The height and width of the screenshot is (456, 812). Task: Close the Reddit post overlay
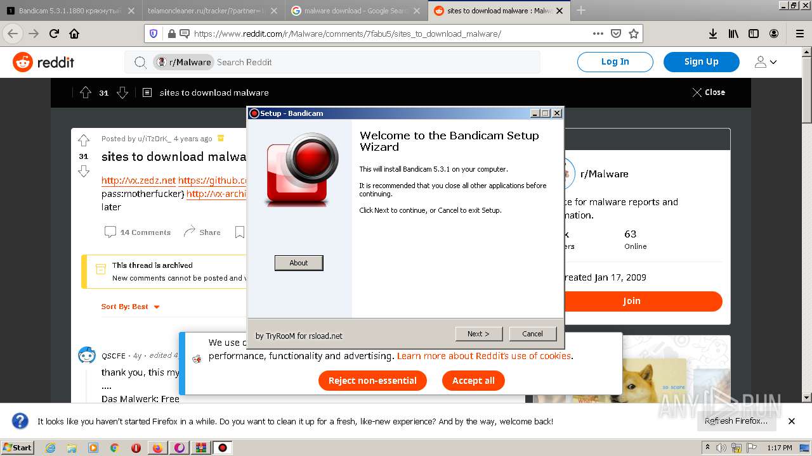coord(709,92)
